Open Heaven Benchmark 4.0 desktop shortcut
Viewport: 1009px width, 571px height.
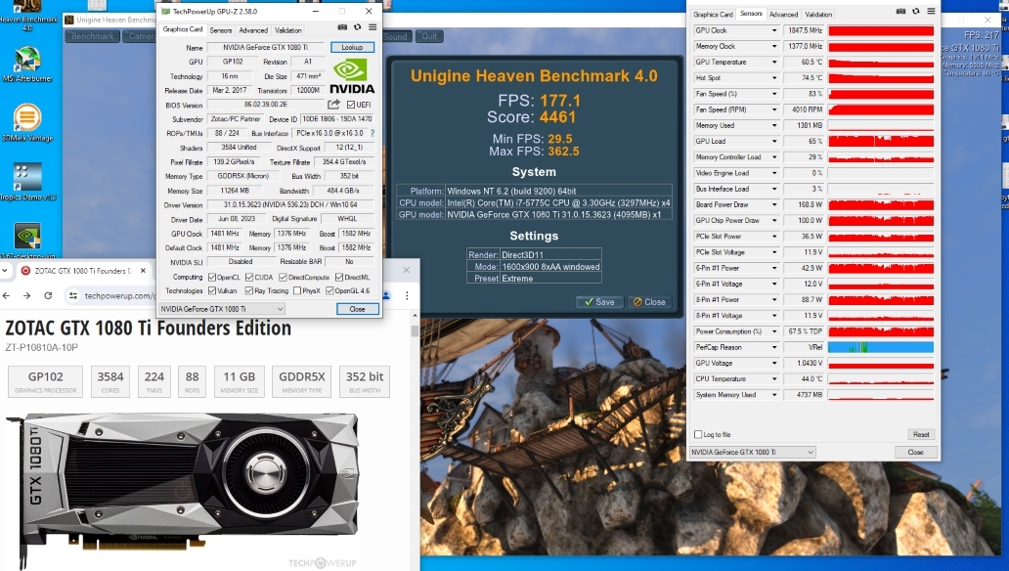27,14
